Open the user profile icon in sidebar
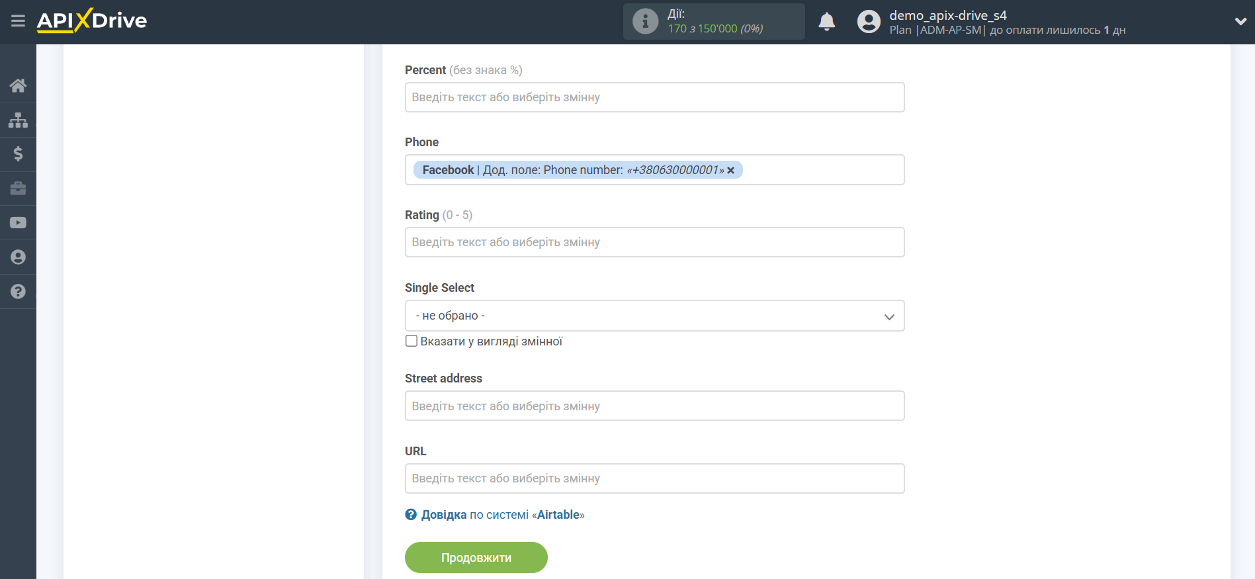The image size is (1255, 579). click(18, 257)
